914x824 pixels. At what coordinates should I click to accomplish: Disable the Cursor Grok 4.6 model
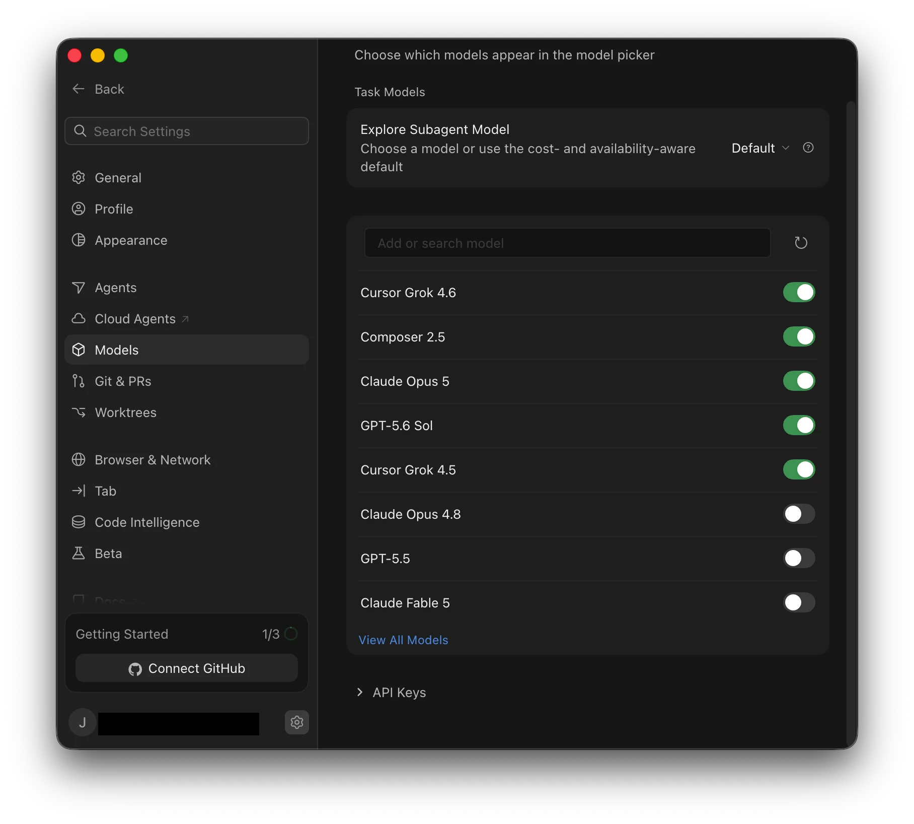pyautogui.click(x=799, y=292)
